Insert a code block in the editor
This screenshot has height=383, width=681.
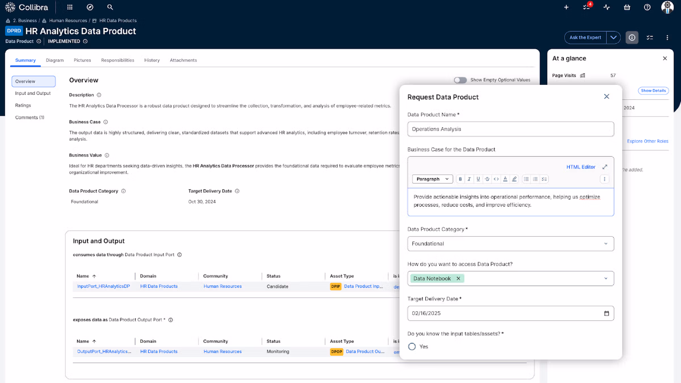[496, 179]
